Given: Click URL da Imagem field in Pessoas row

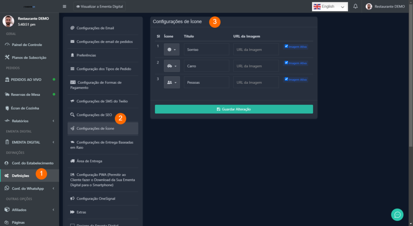Looking at the screenshot, I should [x=256, y=82].
